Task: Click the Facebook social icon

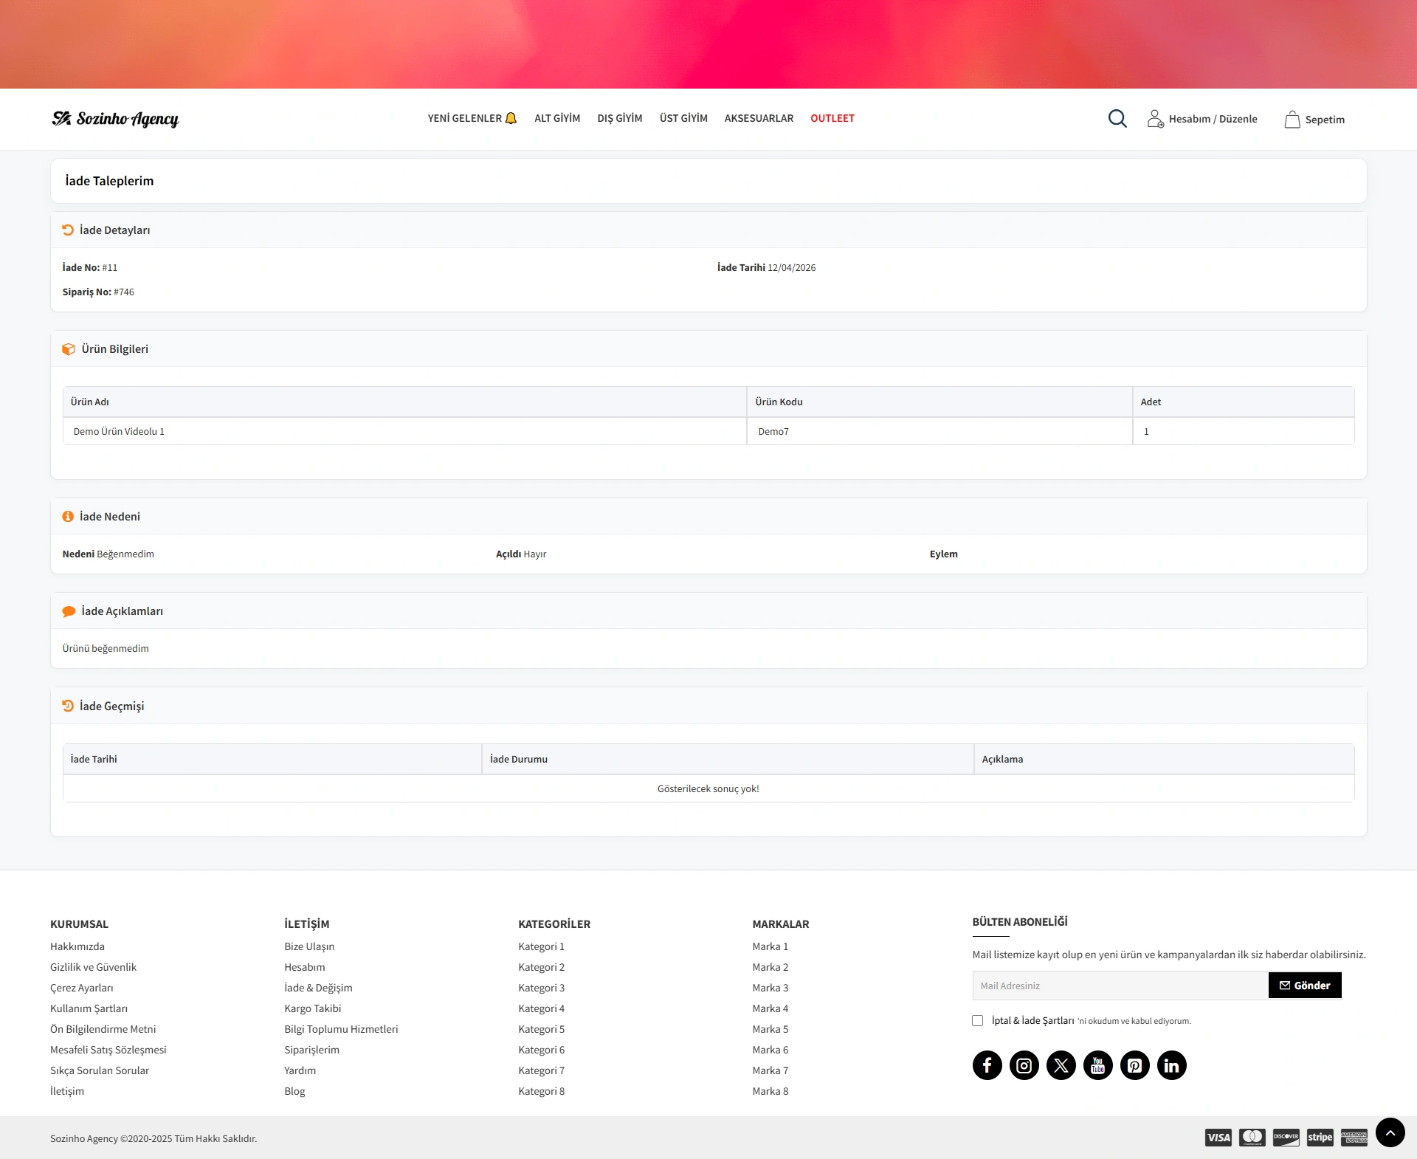Action: click(987, 1065)
